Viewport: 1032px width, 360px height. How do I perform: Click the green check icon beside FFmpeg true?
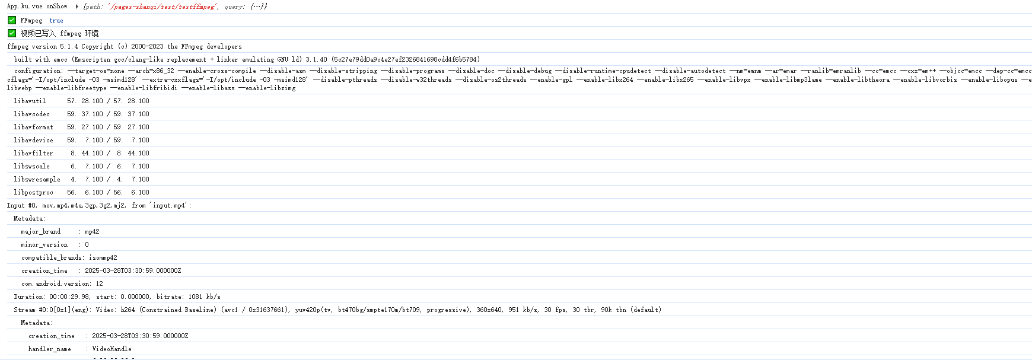pos(12,20)
